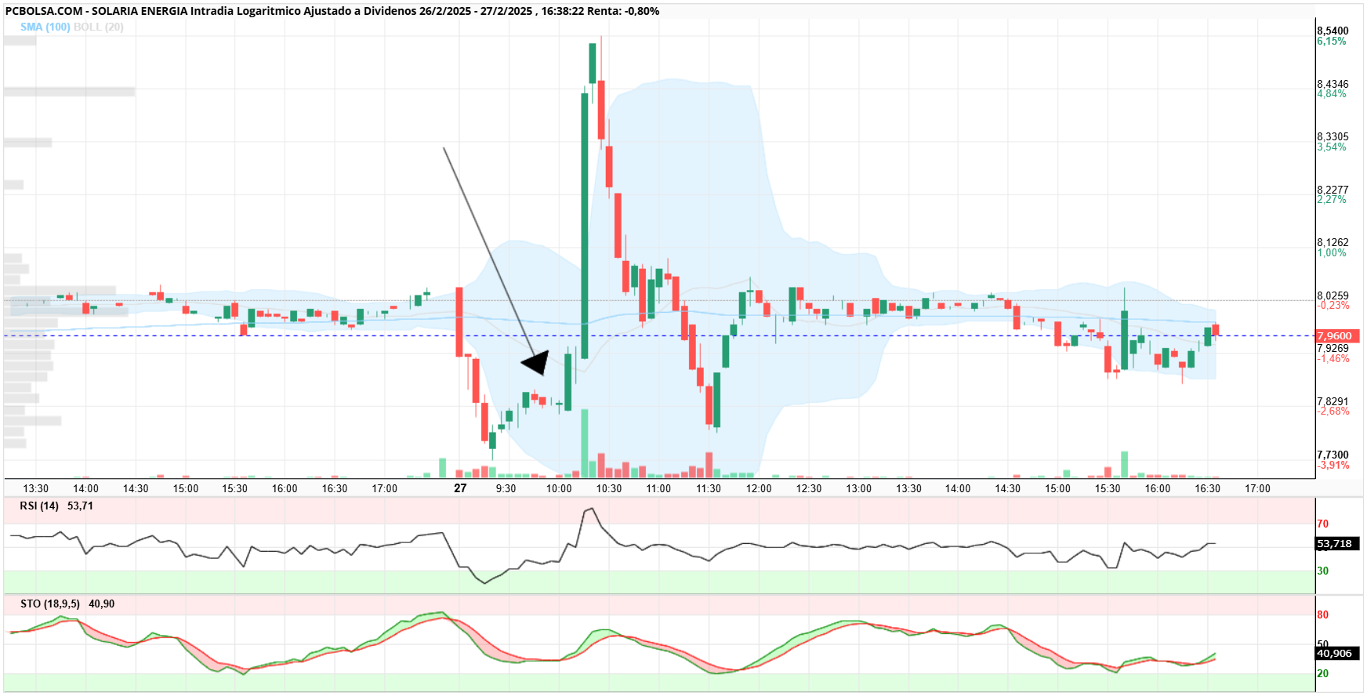The width and height of the screenshot is (1367, 696).
Task: Click the 9:30 time axis label
Action: tap(506, 488)
